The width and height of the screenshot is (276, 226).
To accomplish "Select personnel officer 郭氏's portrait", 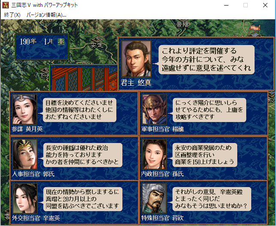I will tap(25, 154).
